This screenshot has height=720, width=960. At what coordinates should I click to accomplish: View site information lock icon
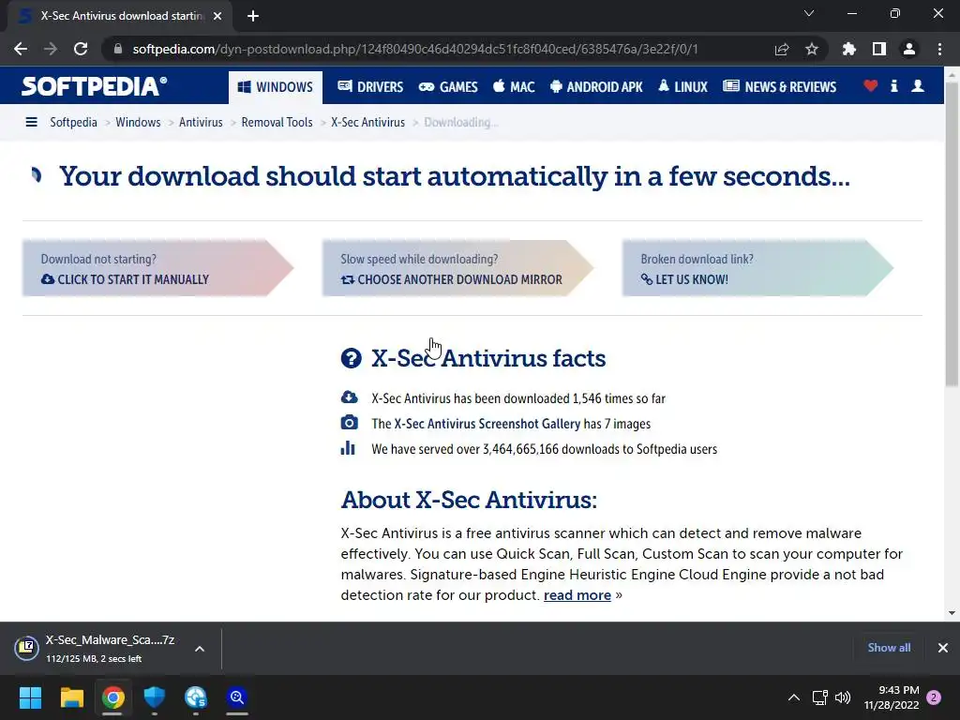(x=118, y=49)
